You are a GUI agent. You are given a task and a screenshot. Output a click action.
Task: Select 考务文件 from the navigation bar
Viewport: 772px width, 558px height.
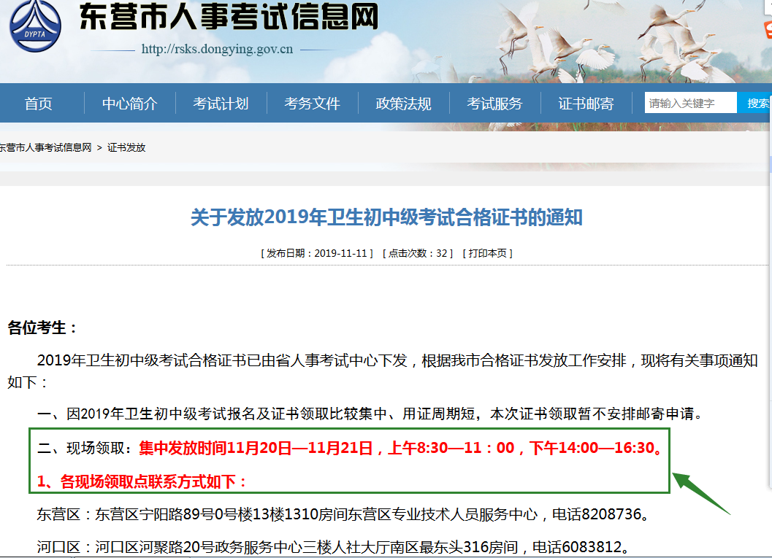(312, 104)
